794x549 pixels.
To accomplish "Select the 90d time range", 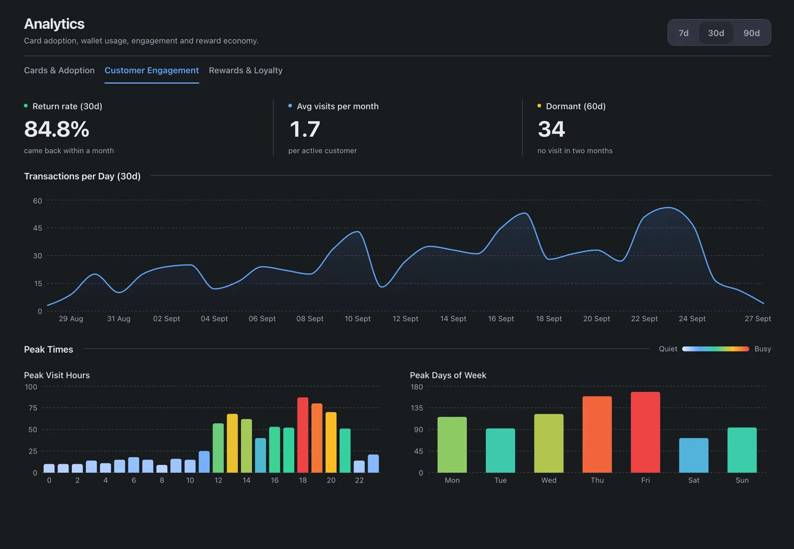I will (751, 33).
